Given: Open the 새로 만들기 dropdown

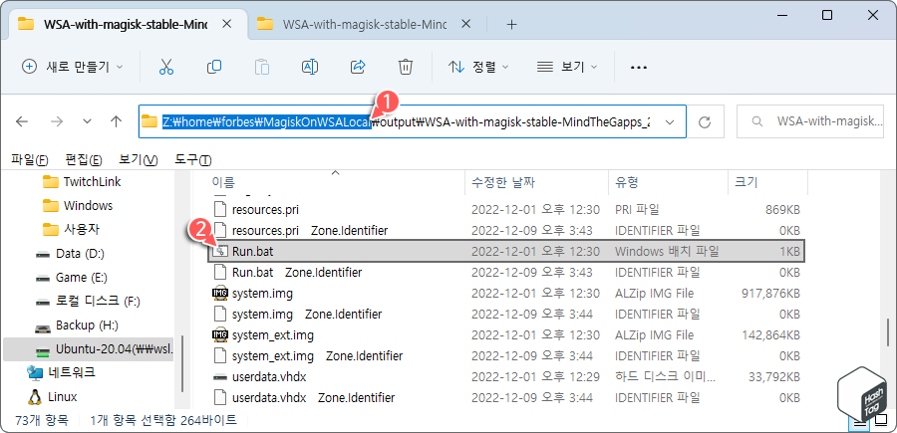Looking at the screenshot, I should 72,67.
